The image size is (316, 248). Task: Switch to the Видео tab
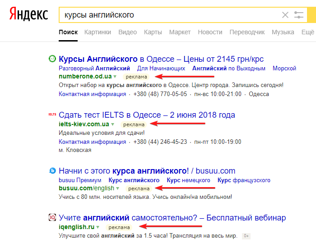pyautogui.click(x=127, y=32)
